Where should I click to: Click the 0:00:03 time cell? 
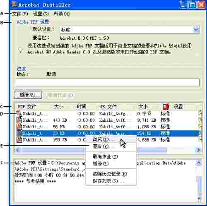(87, 120)
